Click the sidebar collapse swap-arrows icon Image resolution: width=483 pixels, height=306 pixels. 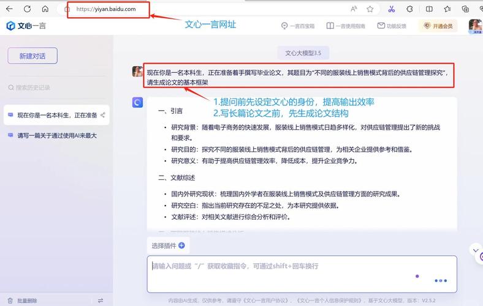click(101, 300)
